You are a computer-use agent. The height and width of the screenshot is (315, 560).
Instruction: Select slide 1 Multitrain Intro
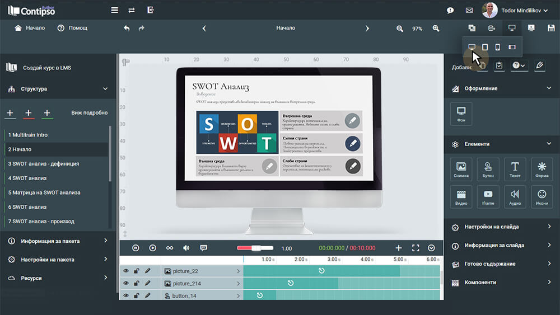(56, 135)
